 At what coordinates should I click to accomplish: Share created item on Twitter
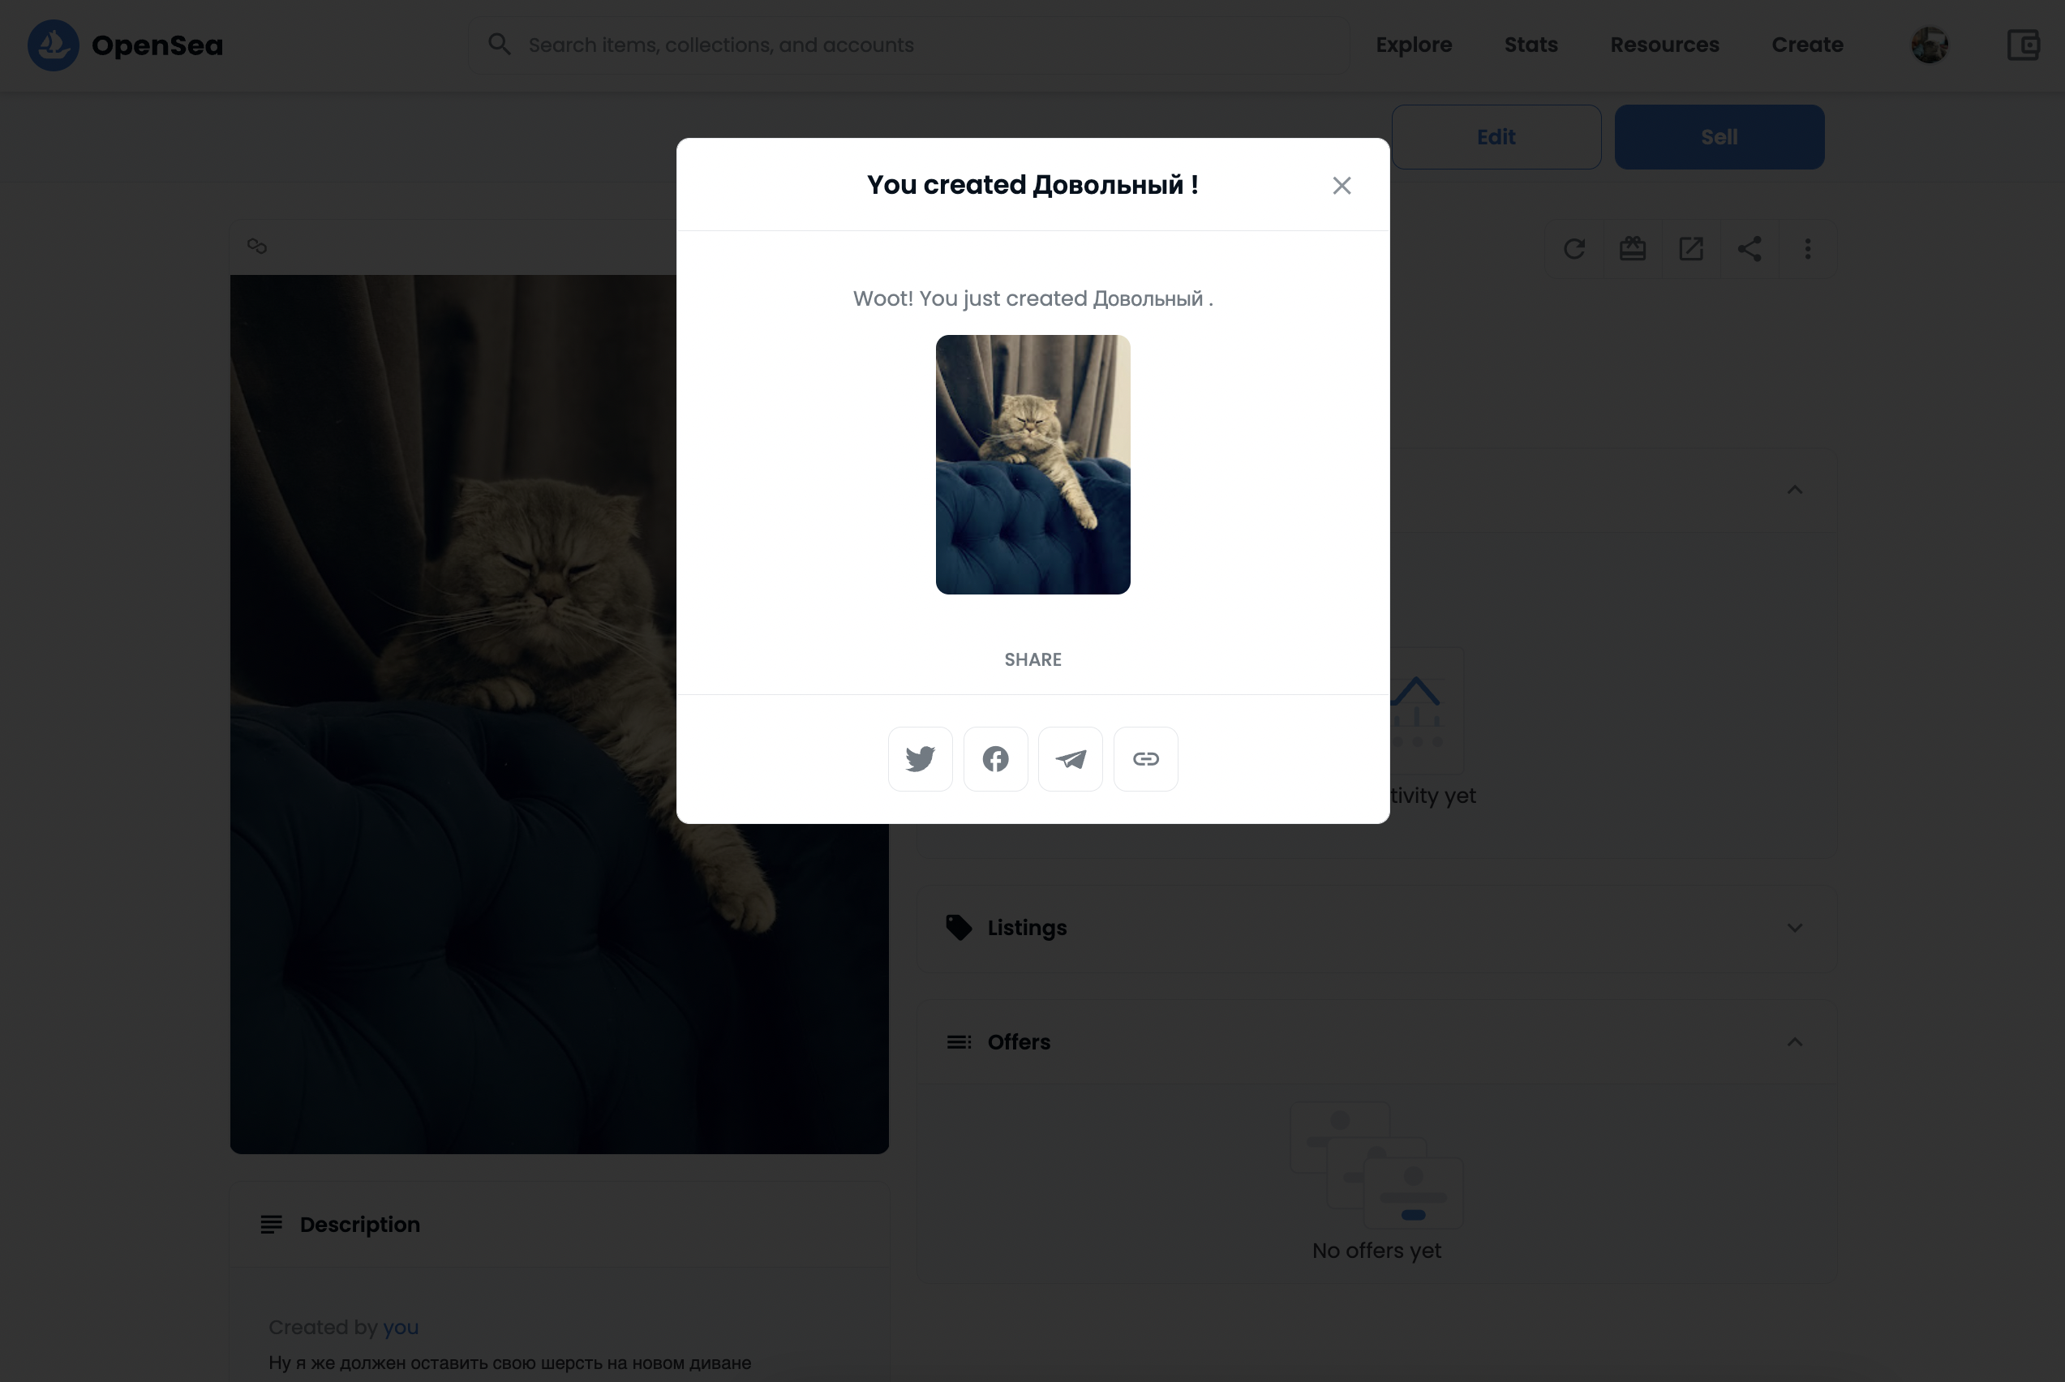(x=920, y=759)
